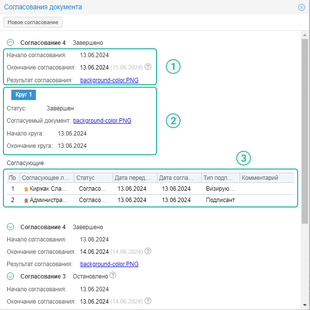Screen dimensions: 310x310
Task: Click Согласования документа dialog title
Action: click(43, 7)
